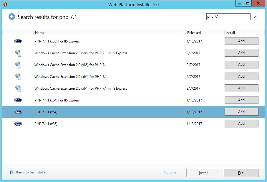Click globe icon for Windows Cache Extension 2.0 (x64) for PHP 7.1
The height and width of the screenshot is (182, 267).
[18, 76]
